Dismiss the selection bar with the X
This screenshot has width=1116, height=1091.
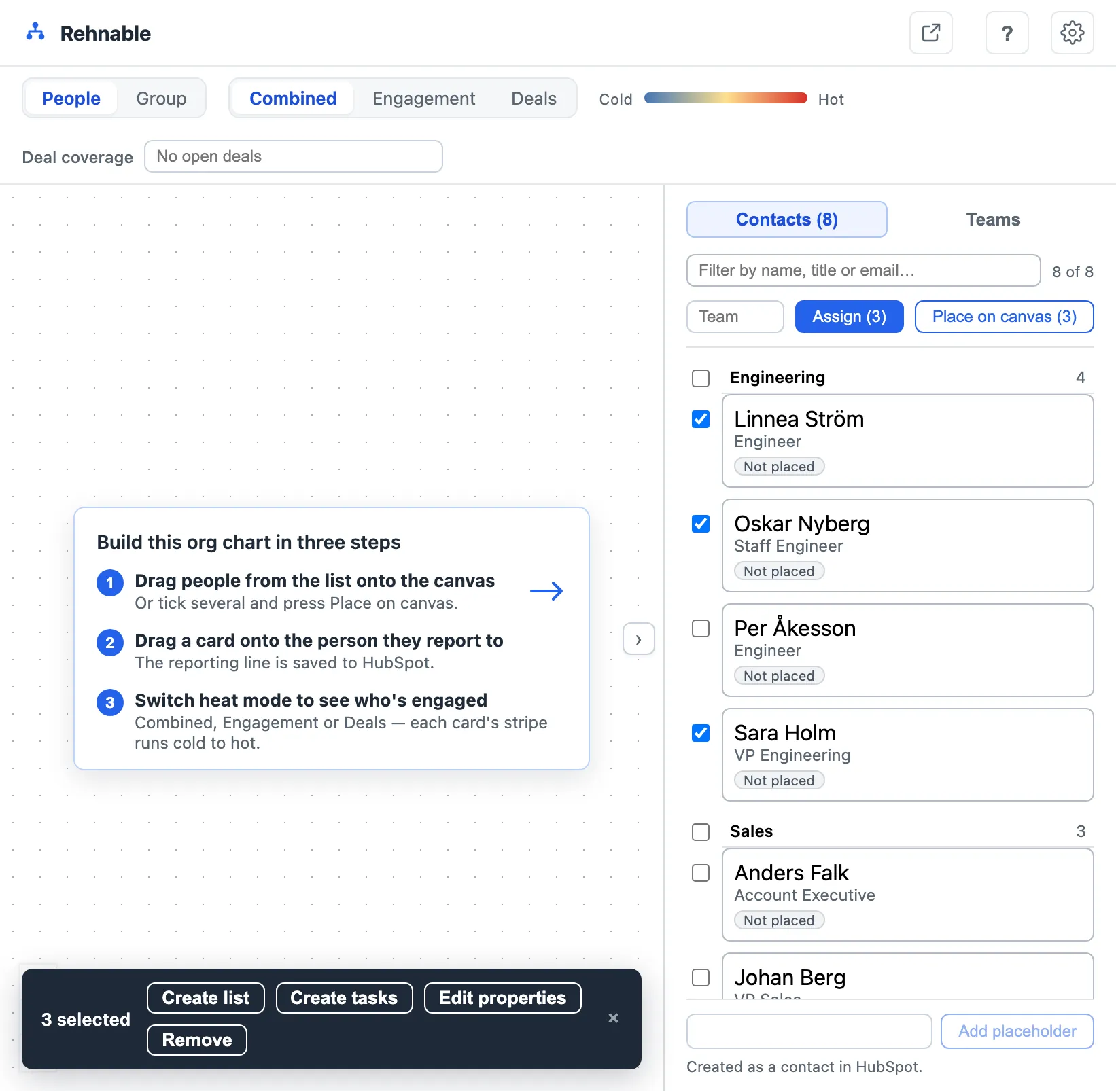[x=613, y=1018]
